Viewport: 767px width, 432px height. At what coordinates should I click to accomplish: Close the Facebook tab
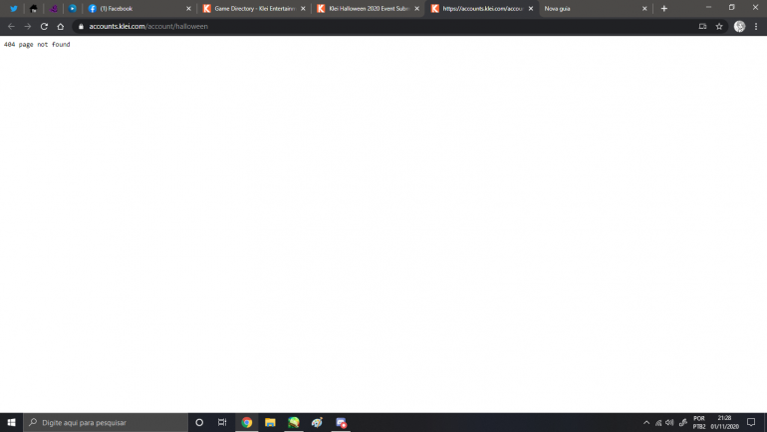pos(188,8)
